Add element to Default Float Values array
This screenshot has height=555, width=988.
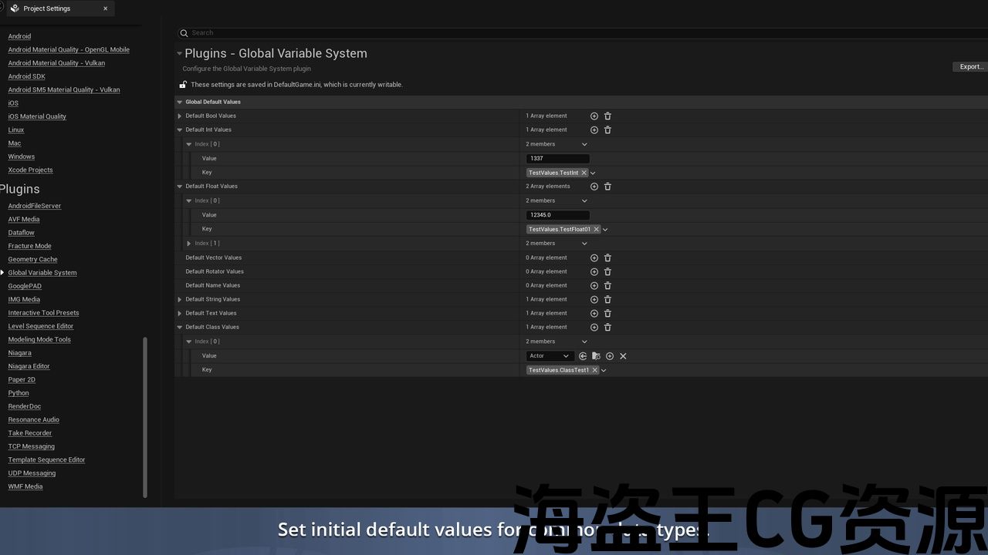[x=594, y=187]
